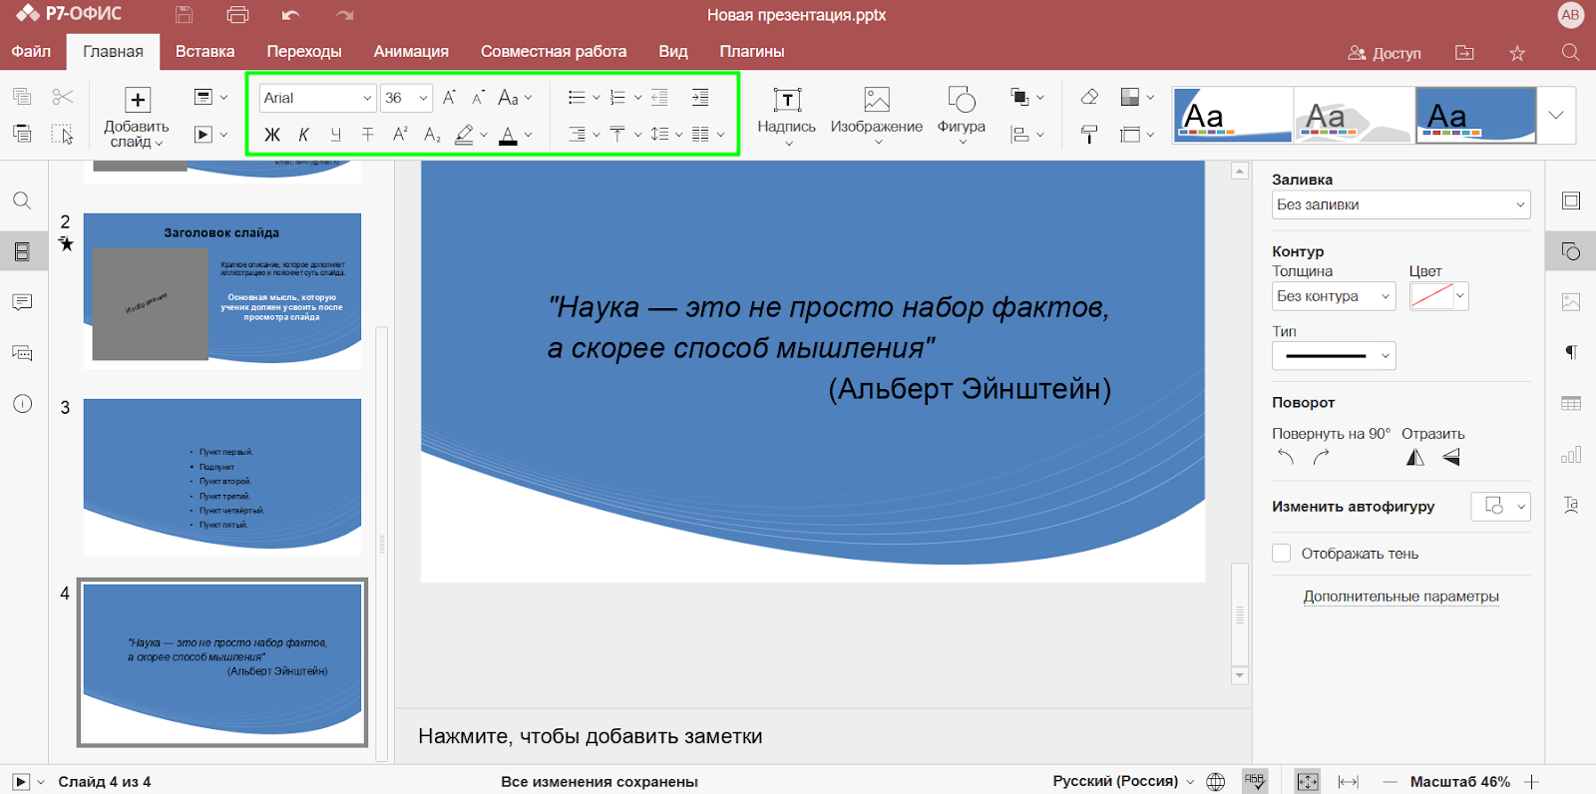The image size is (1596, 794).
Task: Switch to the Совместная работа tab
Action: click(554, 52)
